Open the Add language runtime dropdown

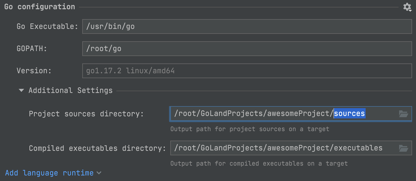pyautogui.click(x=53, y=173)
